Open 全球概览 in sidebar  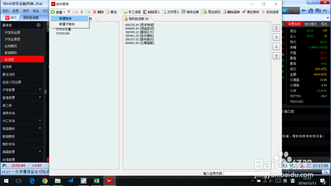pyautogui.click(x=11, y=46)
